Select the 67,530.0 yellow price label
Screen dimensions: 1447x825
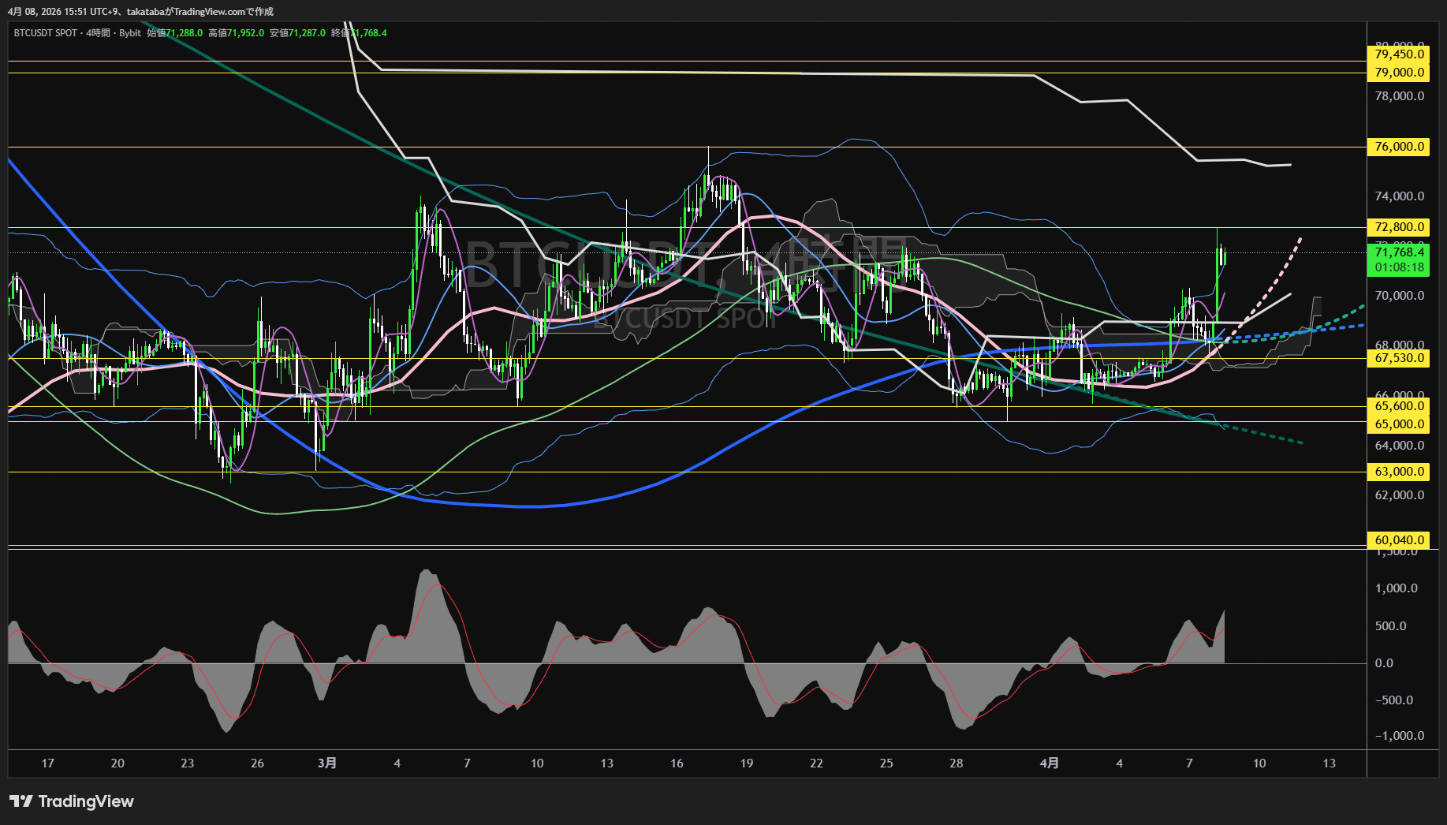(1399, 358)
